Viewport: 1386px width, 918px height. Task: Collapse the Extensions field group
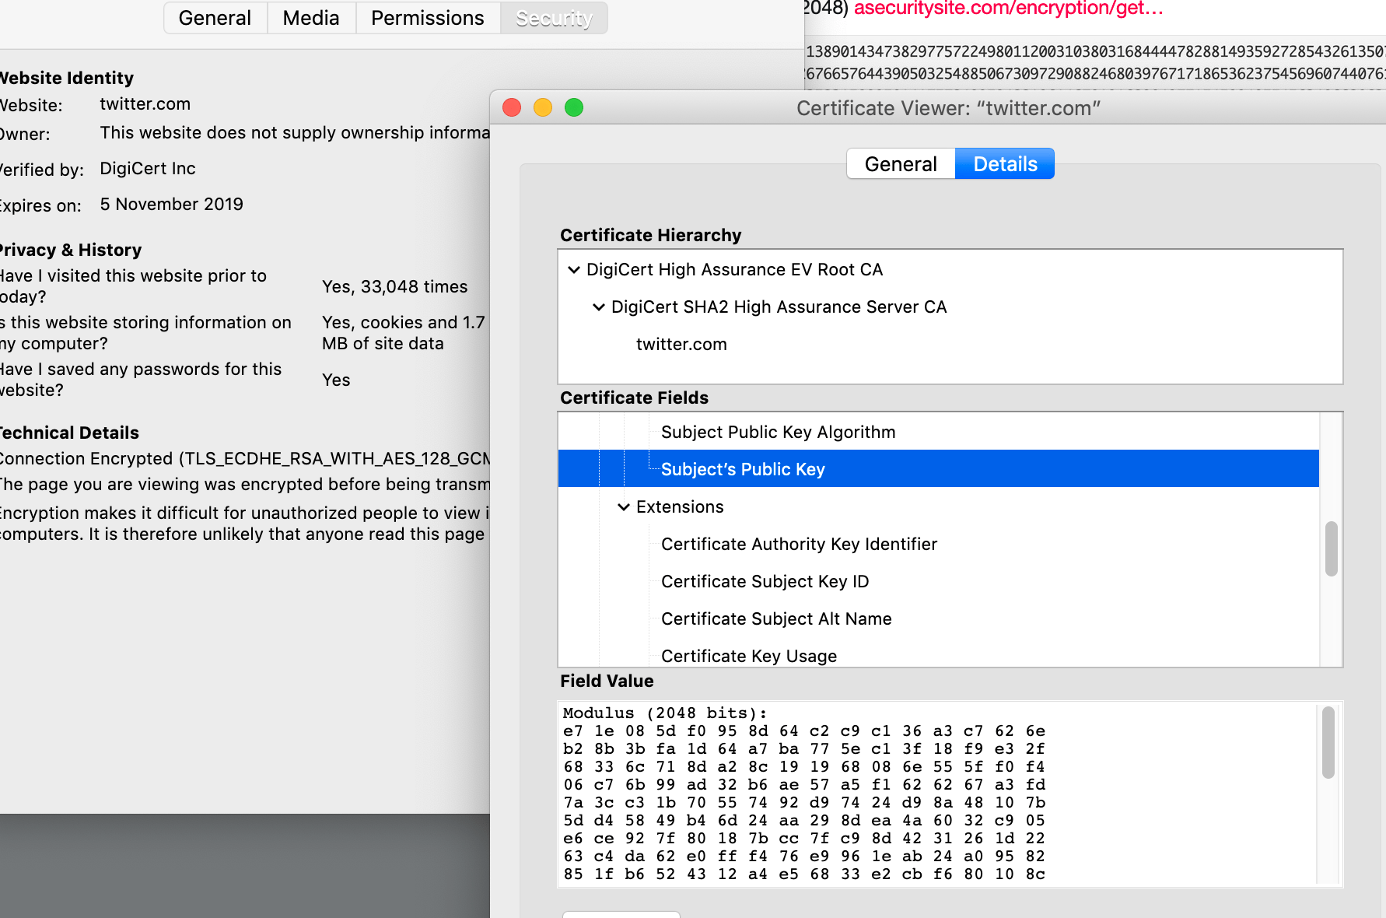pyautogui.click(x=624, y=507)
